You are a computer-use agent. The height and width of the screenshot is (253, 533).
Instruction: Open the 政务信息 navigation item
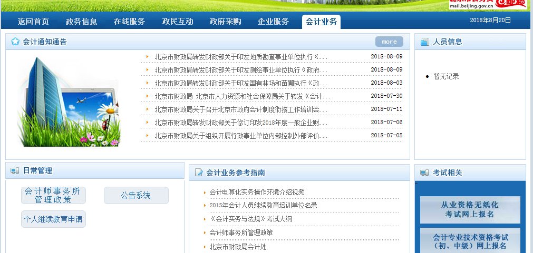(x=81, y=22)
